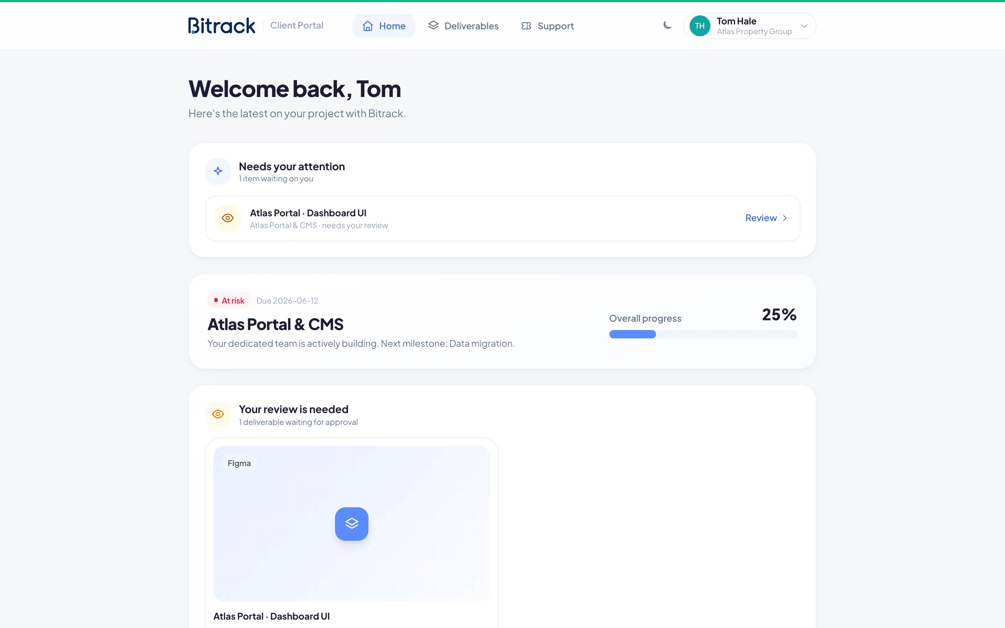Click the Review link
This screenshot has width=1005, height=628.
766,218
